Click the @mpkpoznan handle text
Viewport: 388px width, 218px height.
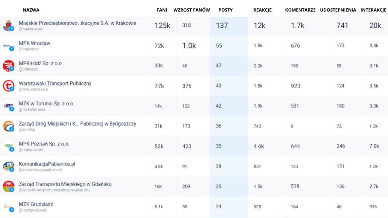click(31, 150)
